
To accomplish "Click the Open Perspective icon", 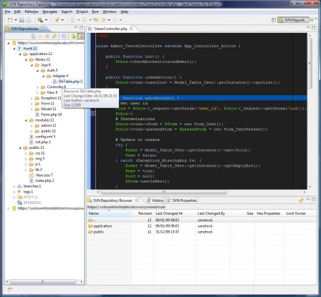I will [274, 20].
